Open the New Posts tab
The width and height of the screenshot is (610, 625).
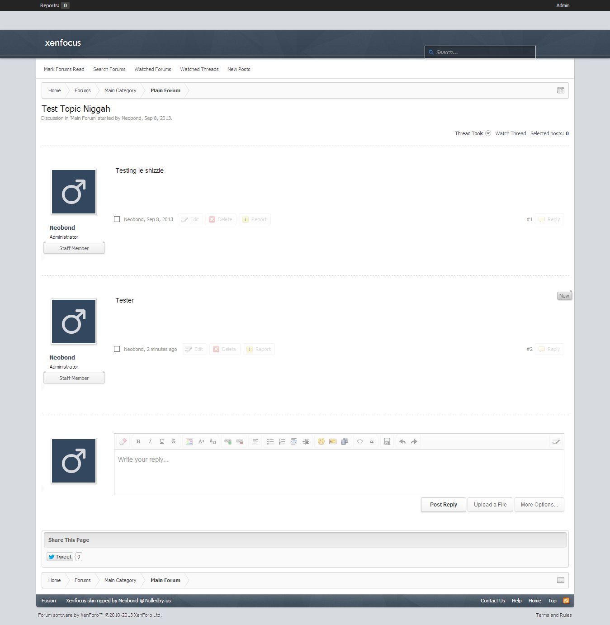point(239,69)
